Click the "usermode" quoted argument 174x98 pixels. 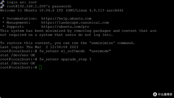click(x=100, y=51)
